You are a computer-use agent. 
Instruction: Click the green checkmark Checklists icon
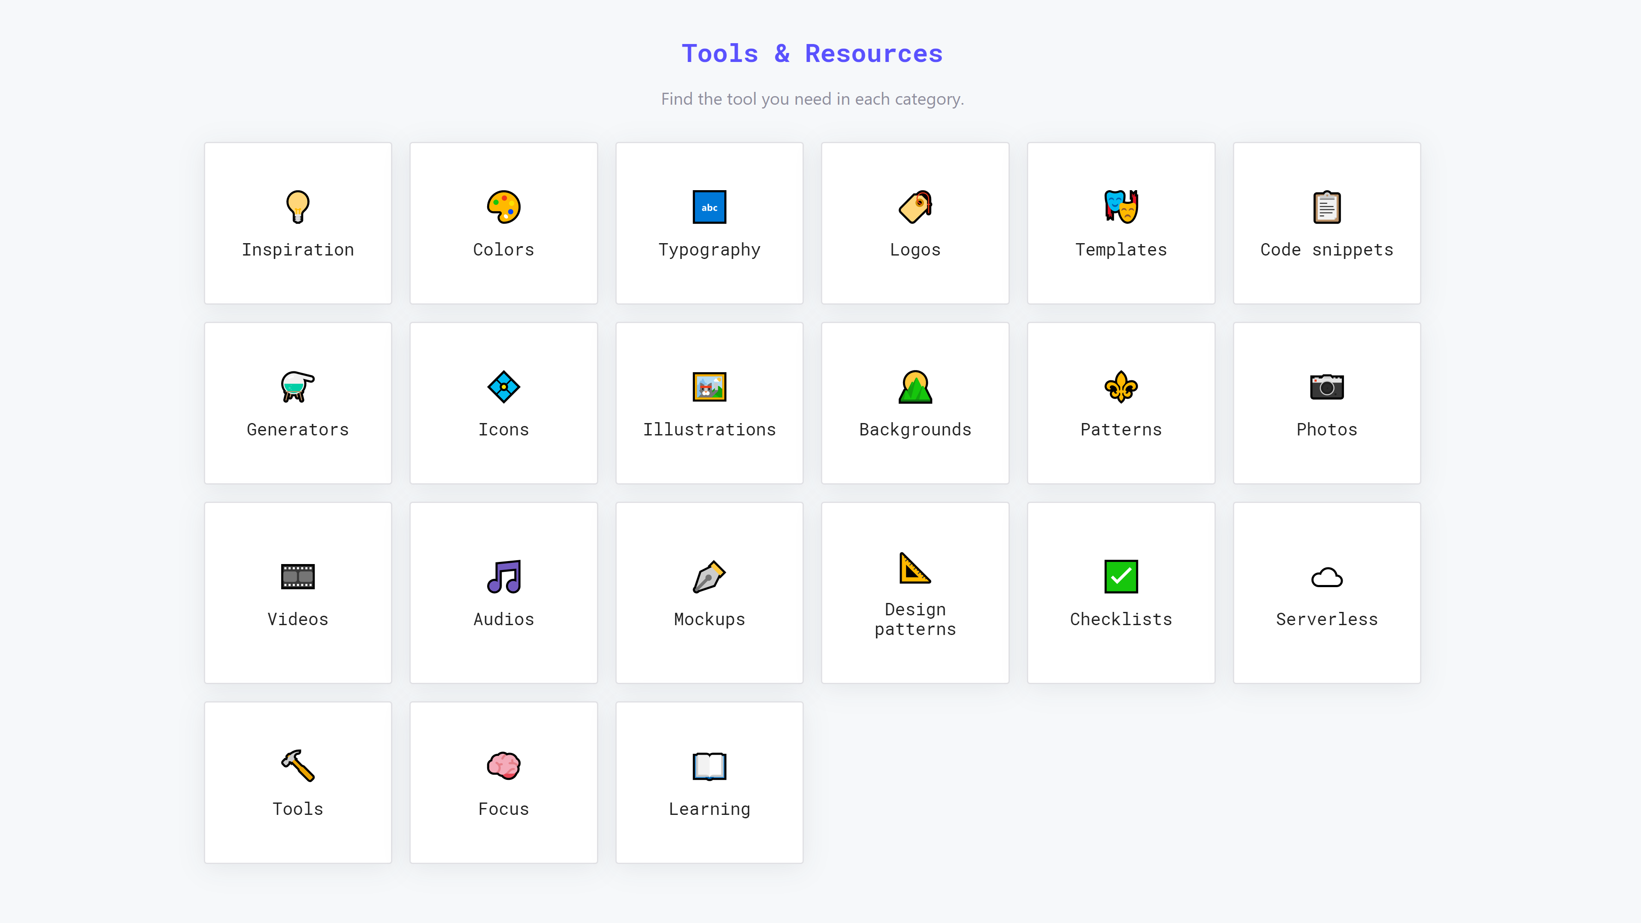point(1120,576)
